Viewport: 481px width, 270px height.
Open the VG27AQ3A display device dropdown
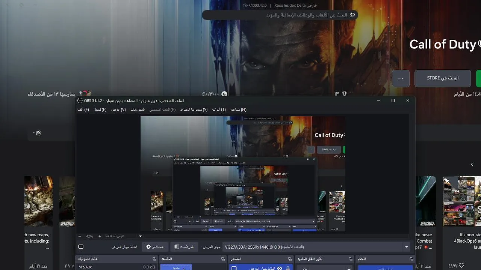click(x=316, y=247)
